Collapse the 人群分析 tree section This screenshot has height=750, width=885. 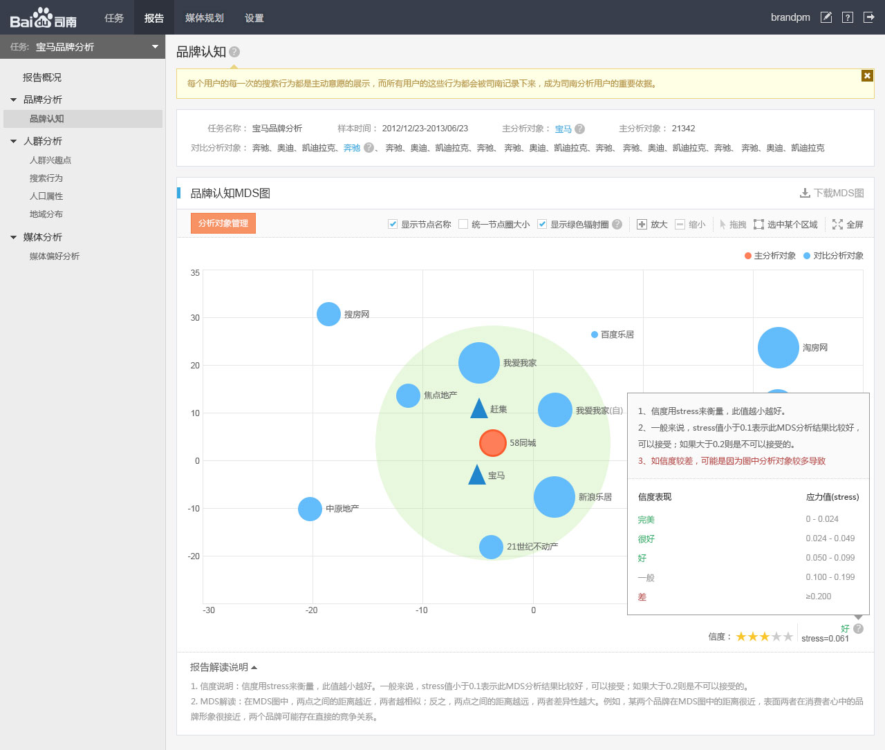tap(13, 141)
